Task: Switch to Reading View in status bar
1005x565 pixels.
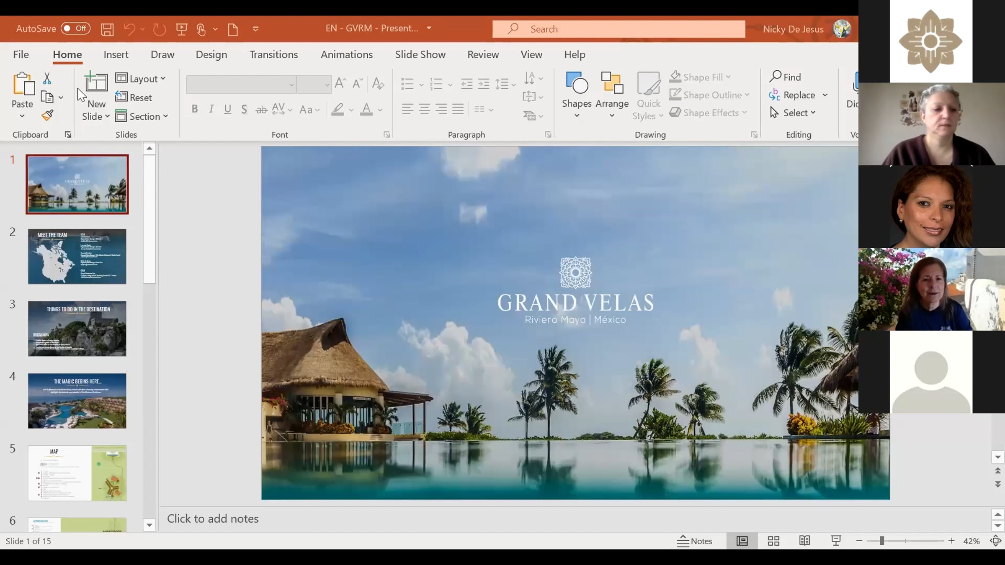Action: [804, 541]
